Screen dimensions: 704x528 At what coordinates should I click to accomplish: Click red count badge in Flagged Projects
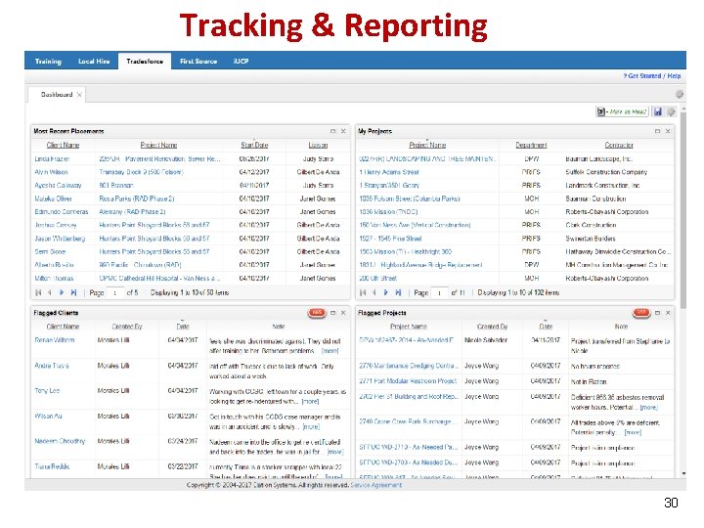click(x=641, y=313)
